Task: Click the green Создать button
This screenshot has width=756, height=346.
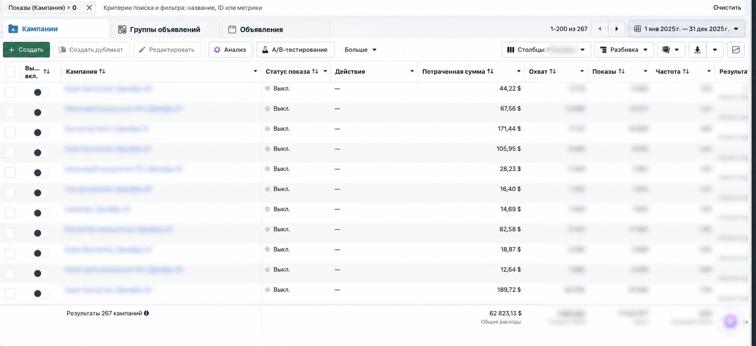Action: (x=27, y=50)
